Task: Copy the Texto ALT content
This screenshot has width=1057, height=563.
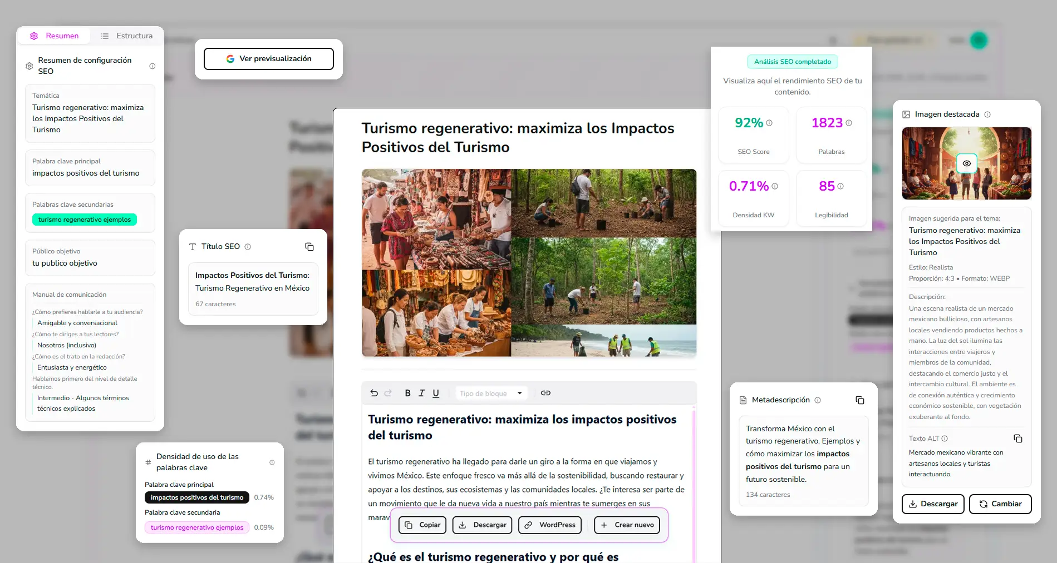Action: [x=1017, y=439]
